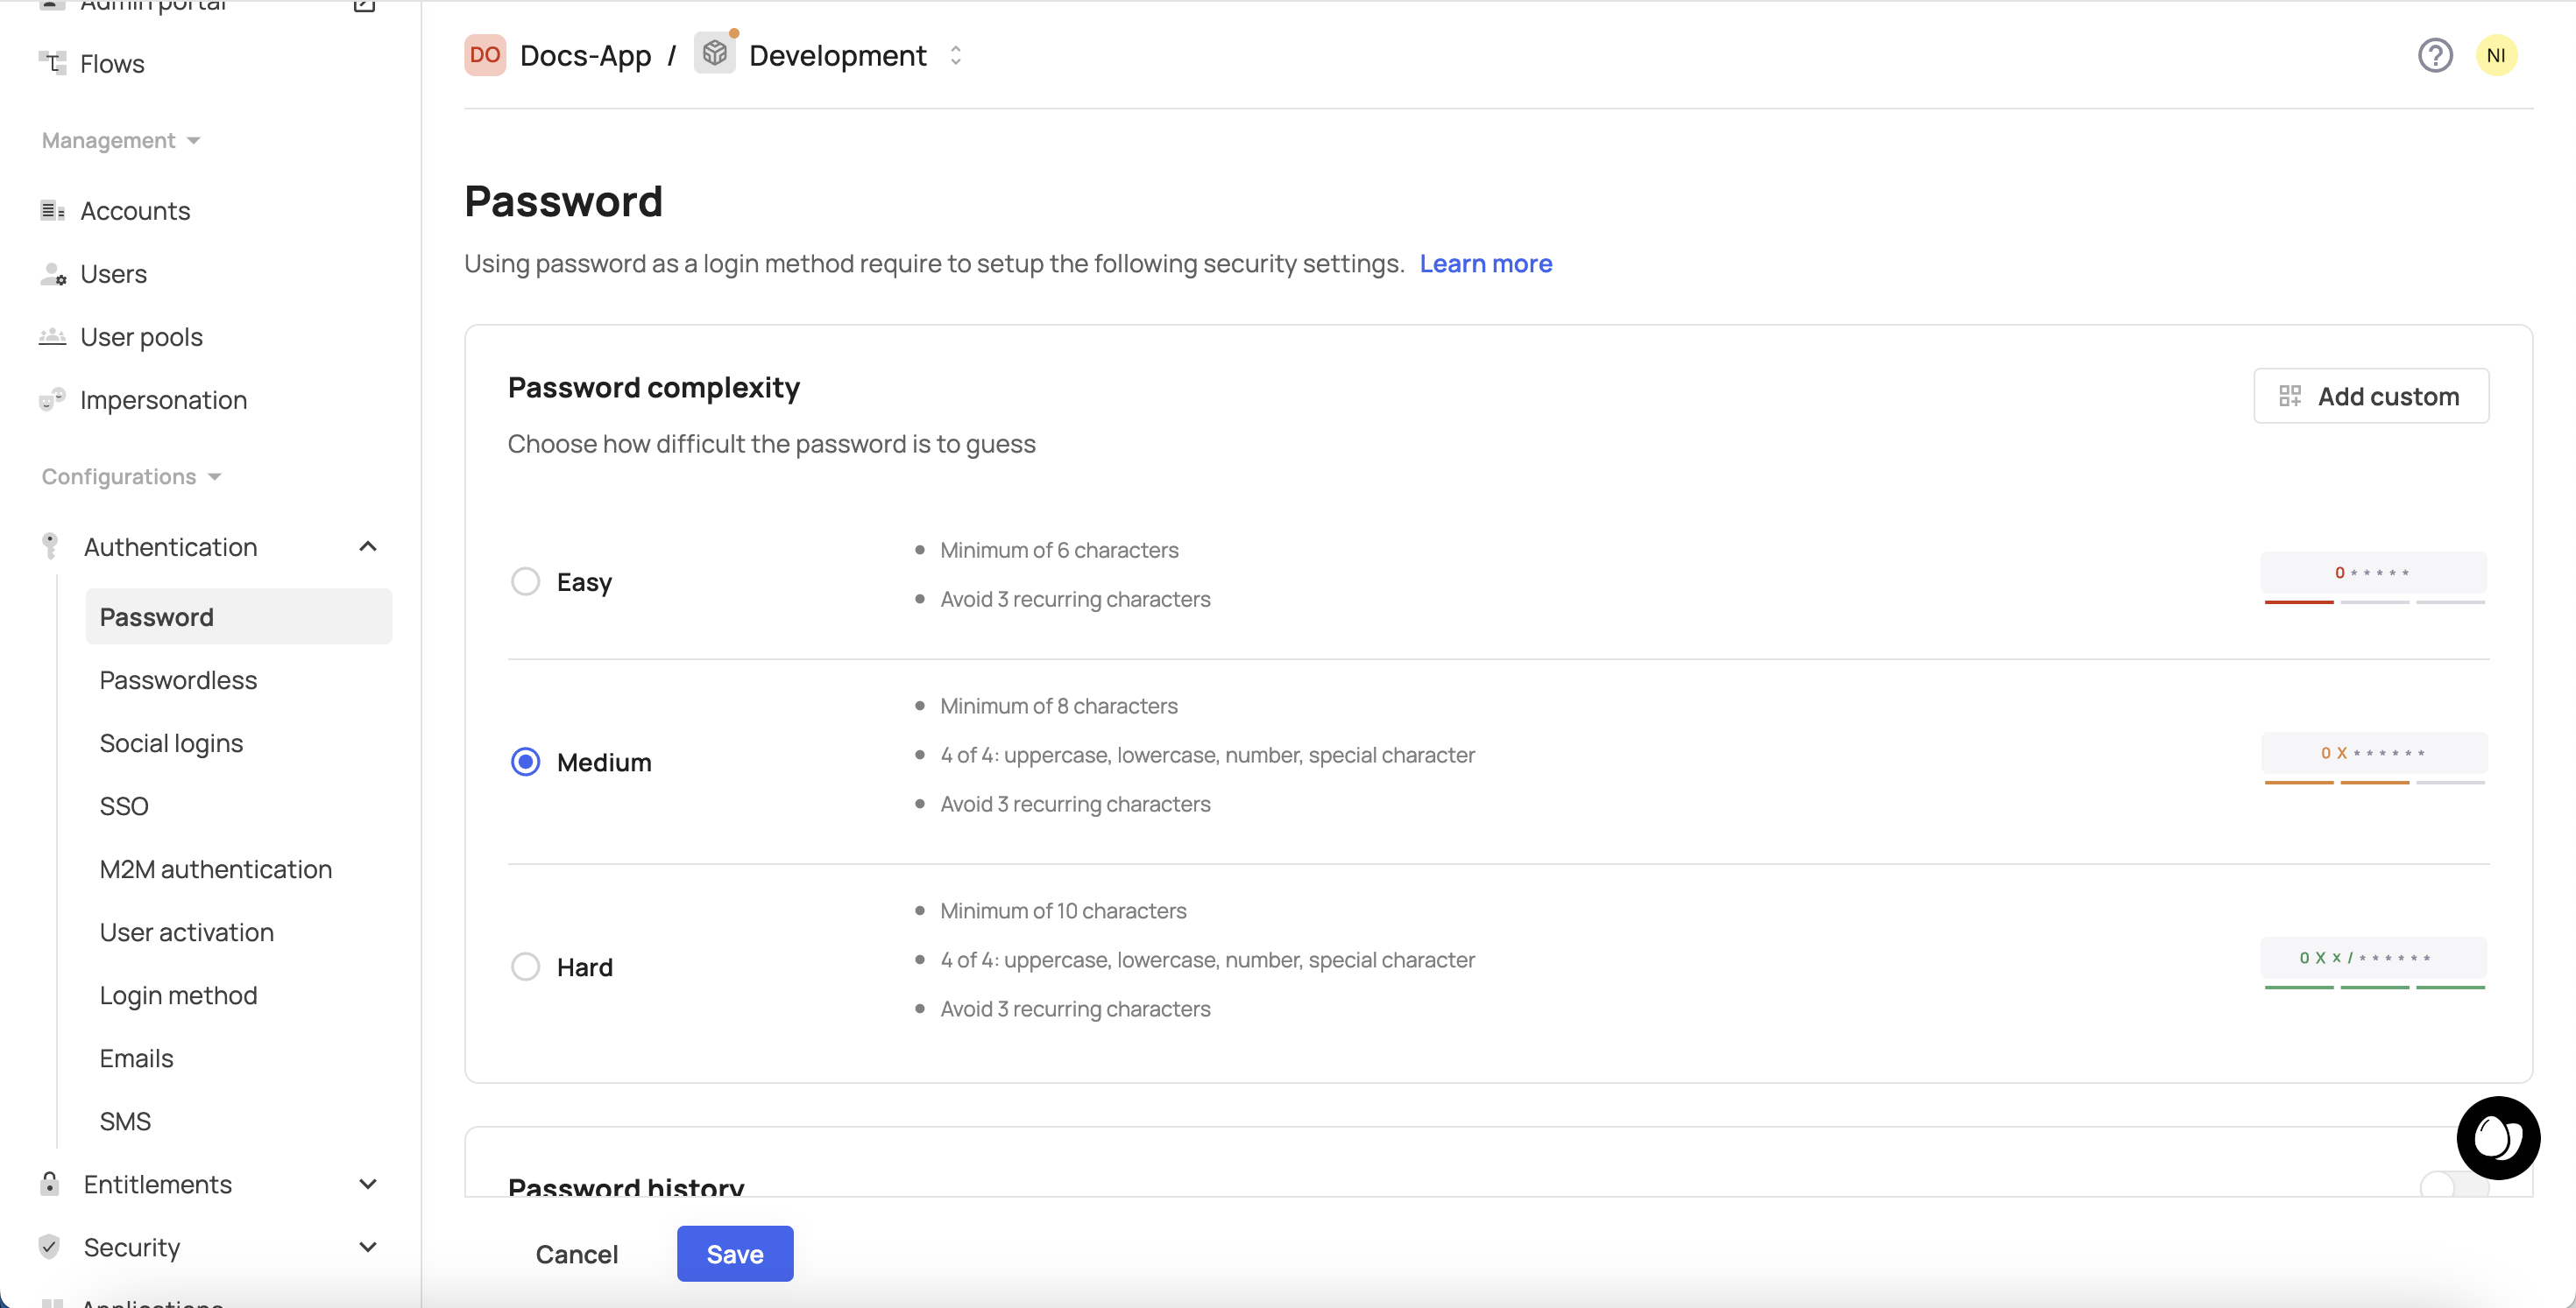Screen dimensions: 2576x1308
Task: Select the Easy password complexity
Action: coord(524,580)
